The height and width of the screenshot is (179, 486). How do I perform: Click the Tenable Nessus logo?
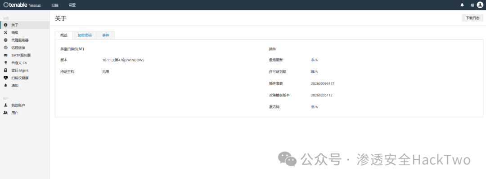pyautogui.click(x=22, y=5)
